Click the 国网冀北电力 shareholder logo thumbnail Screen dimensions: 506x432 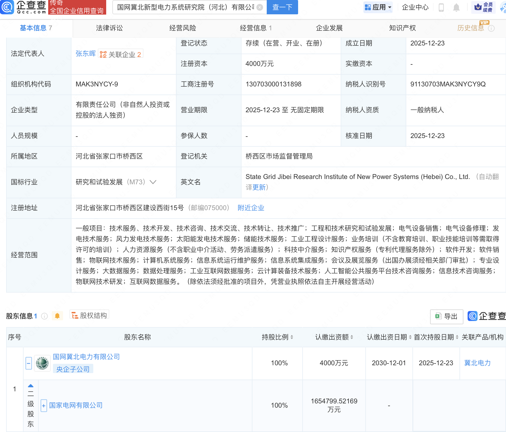[x=42, y=363]
